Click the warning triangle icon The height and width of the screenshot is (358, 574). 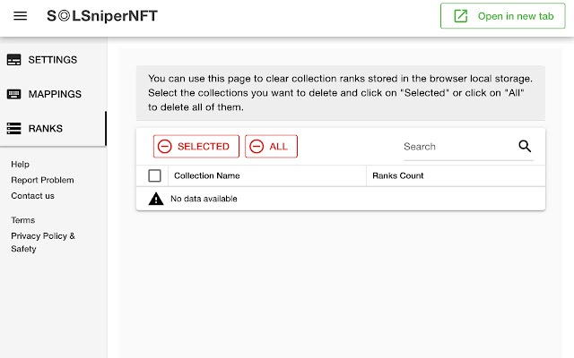156,199
